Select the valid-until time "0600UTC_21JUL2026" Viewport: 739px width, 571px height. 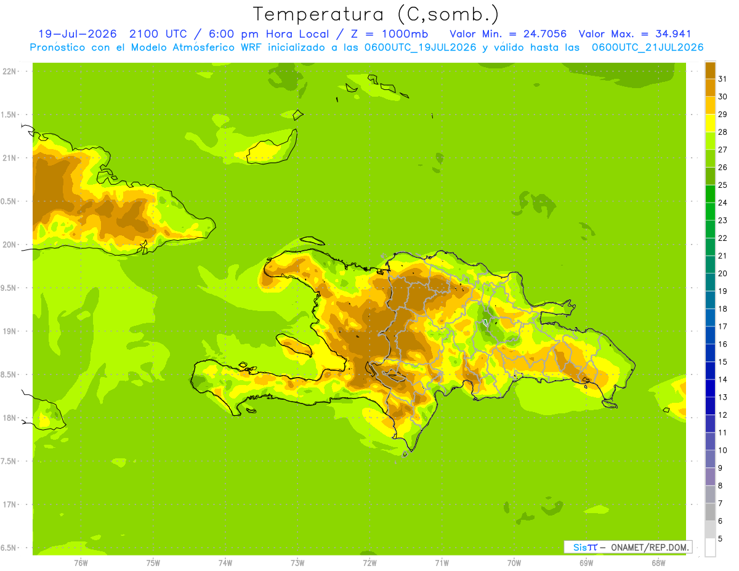[647, 47]
